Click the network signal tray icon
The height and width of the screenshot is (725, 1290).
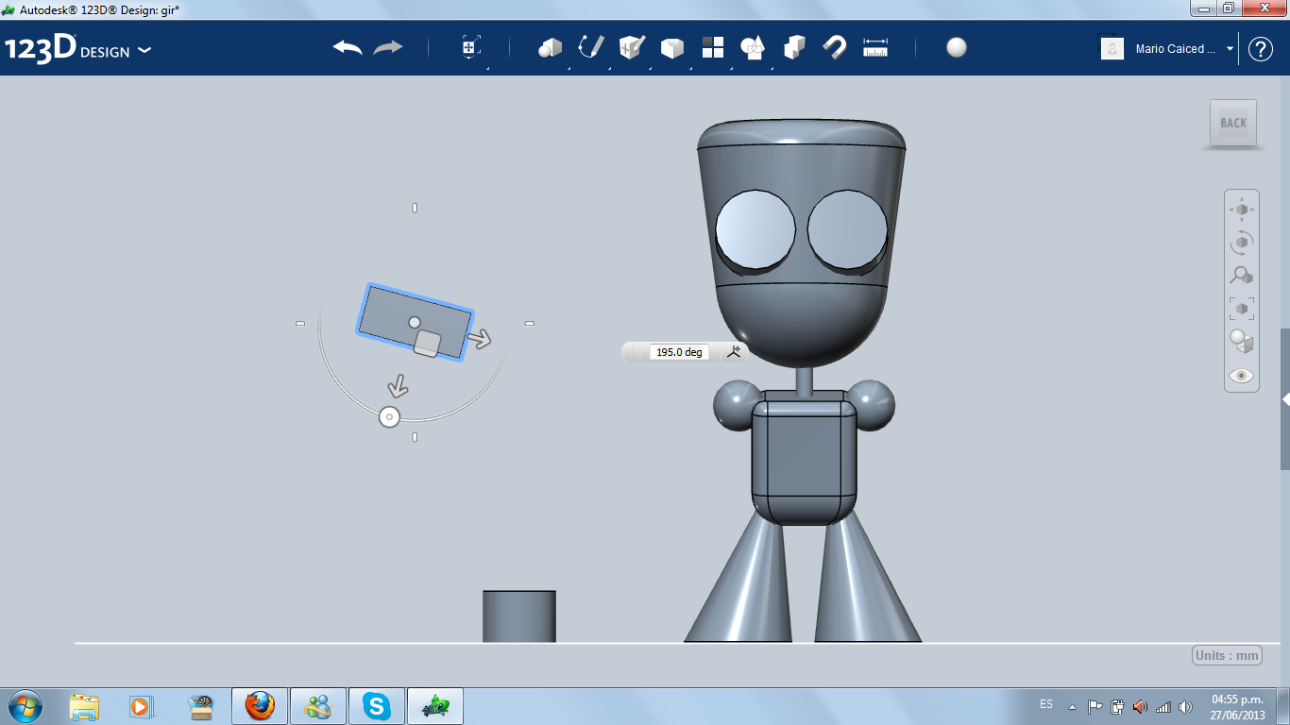(1163, 706)
